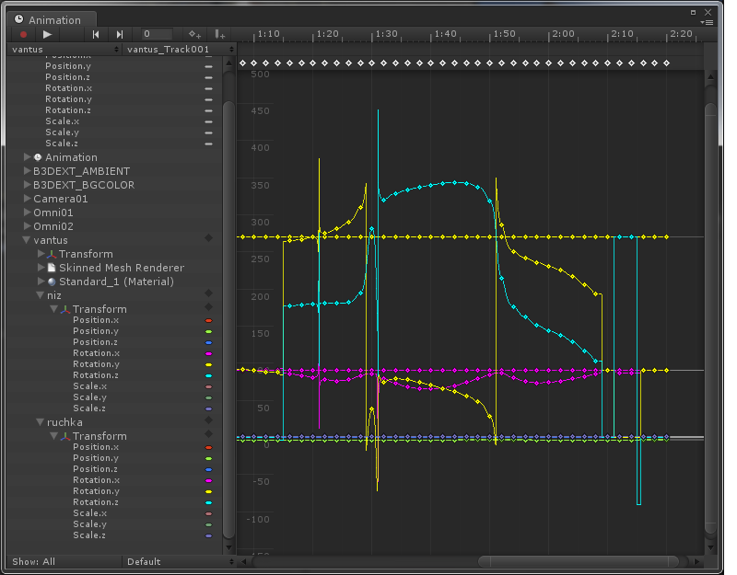Image resolution: width=737 pixels, height=575 pixels.
Task: Click the record button in animation toolbar
Action: [24, 34]
